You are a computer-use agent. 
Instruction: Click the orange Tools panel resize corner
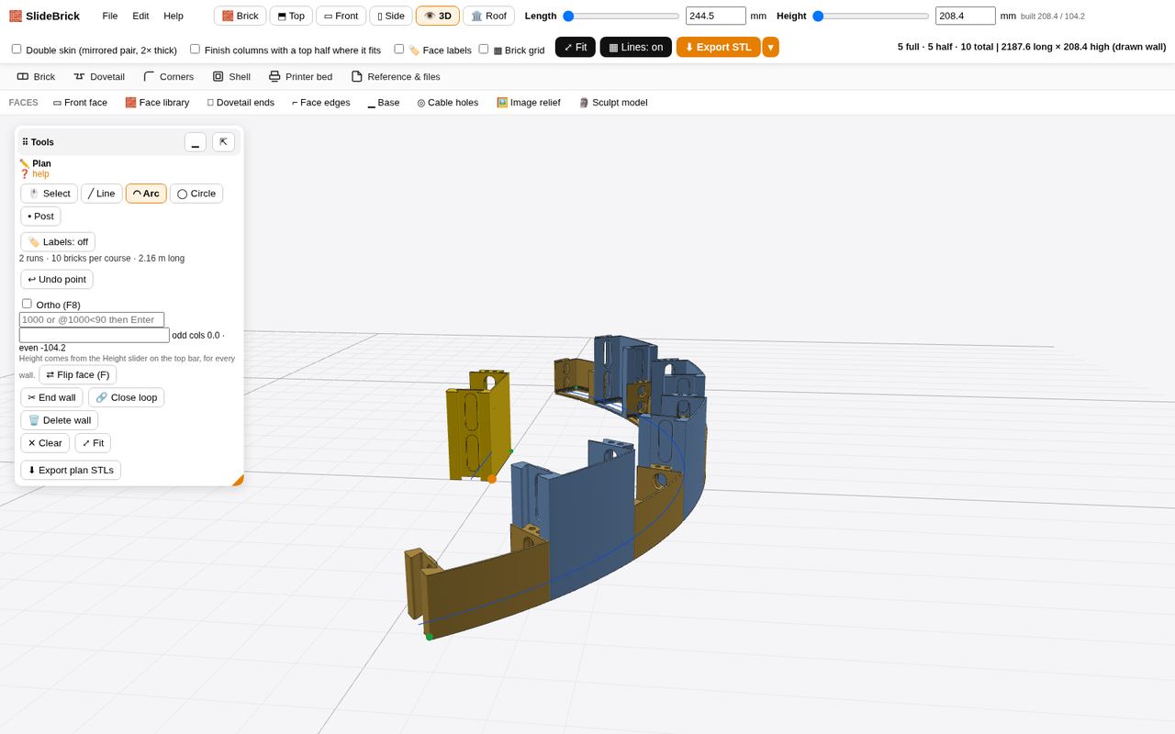(x=239, y=481)
